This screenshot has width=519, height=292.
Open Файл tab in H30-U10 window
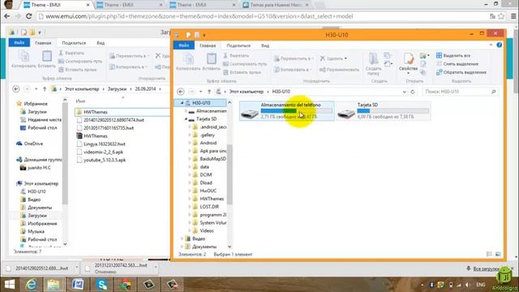coord(184,45)
